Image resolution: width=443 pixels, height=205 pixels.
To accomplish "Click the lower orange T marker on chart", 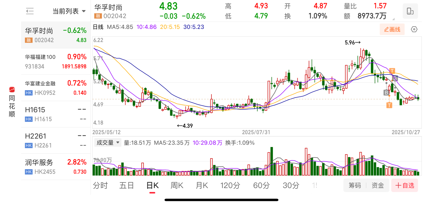I will [x=389, y=105].
